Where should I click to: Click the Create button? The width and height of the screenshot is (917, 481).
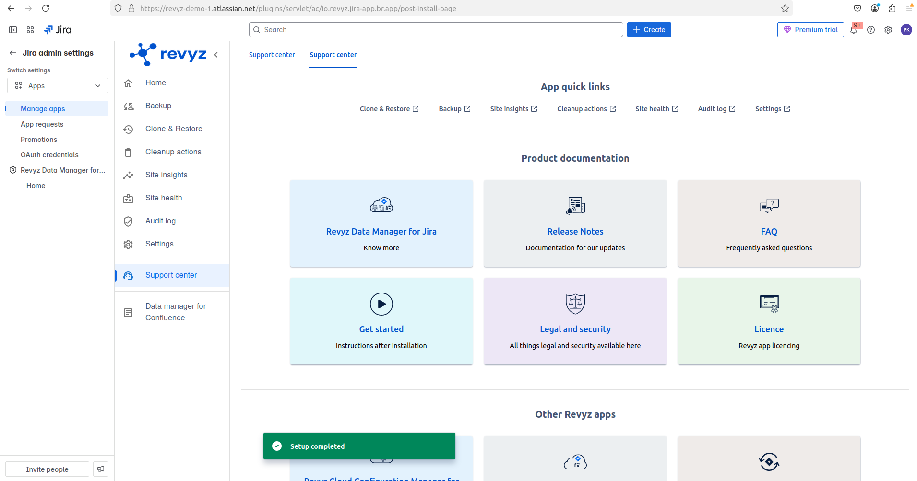pyautogui.click(x=649, y=30)
